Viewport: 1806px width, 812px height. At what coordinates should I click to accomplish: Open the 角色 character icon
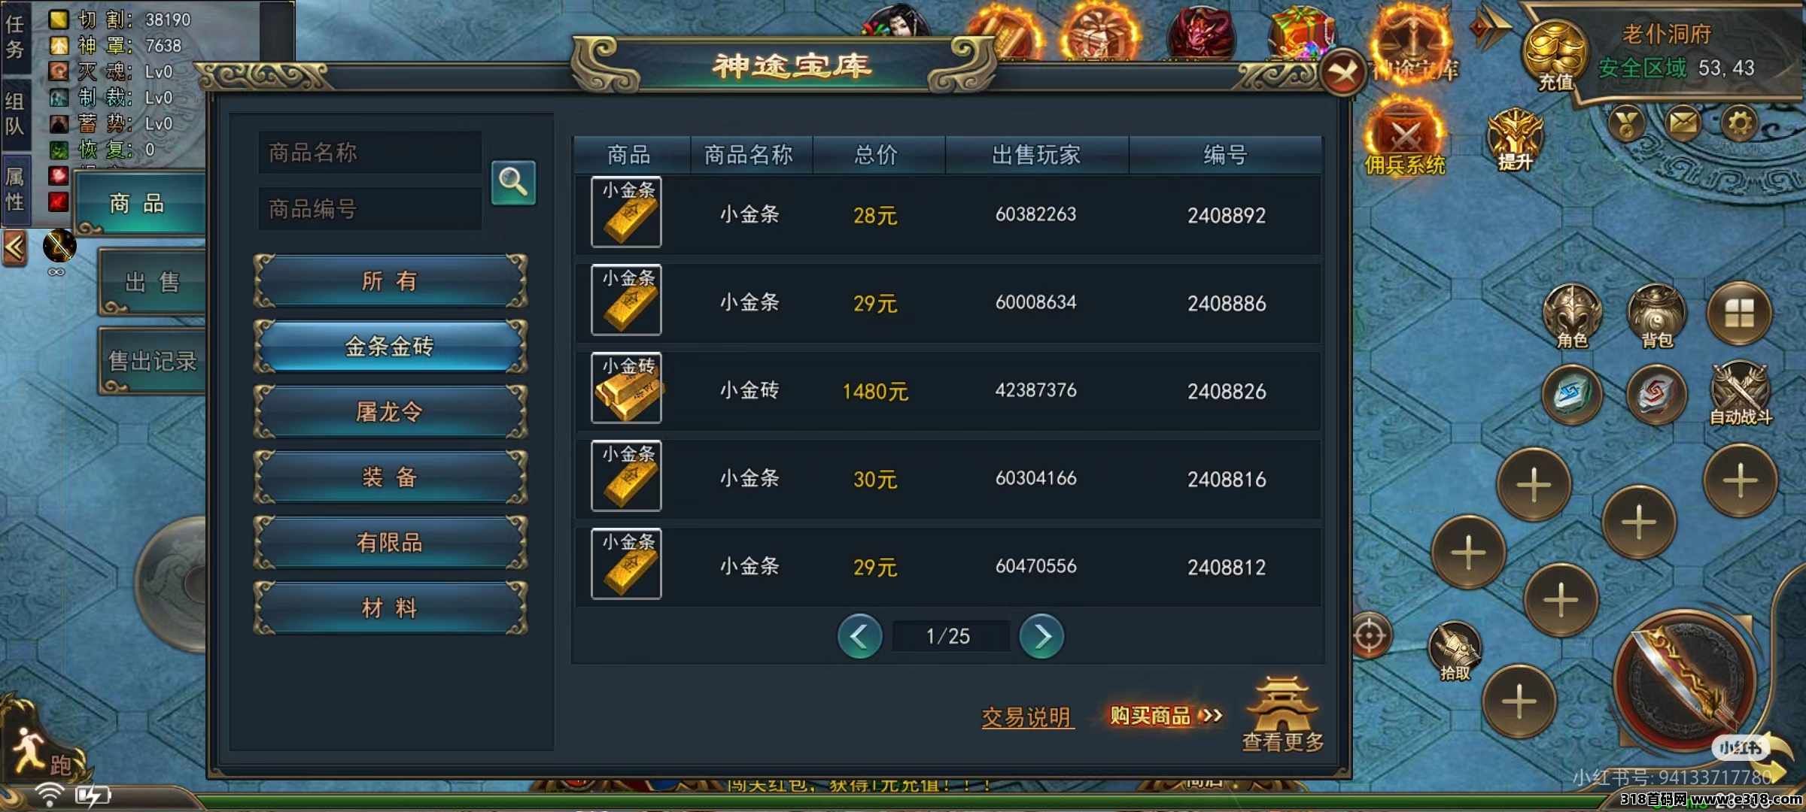[1572, 316]
